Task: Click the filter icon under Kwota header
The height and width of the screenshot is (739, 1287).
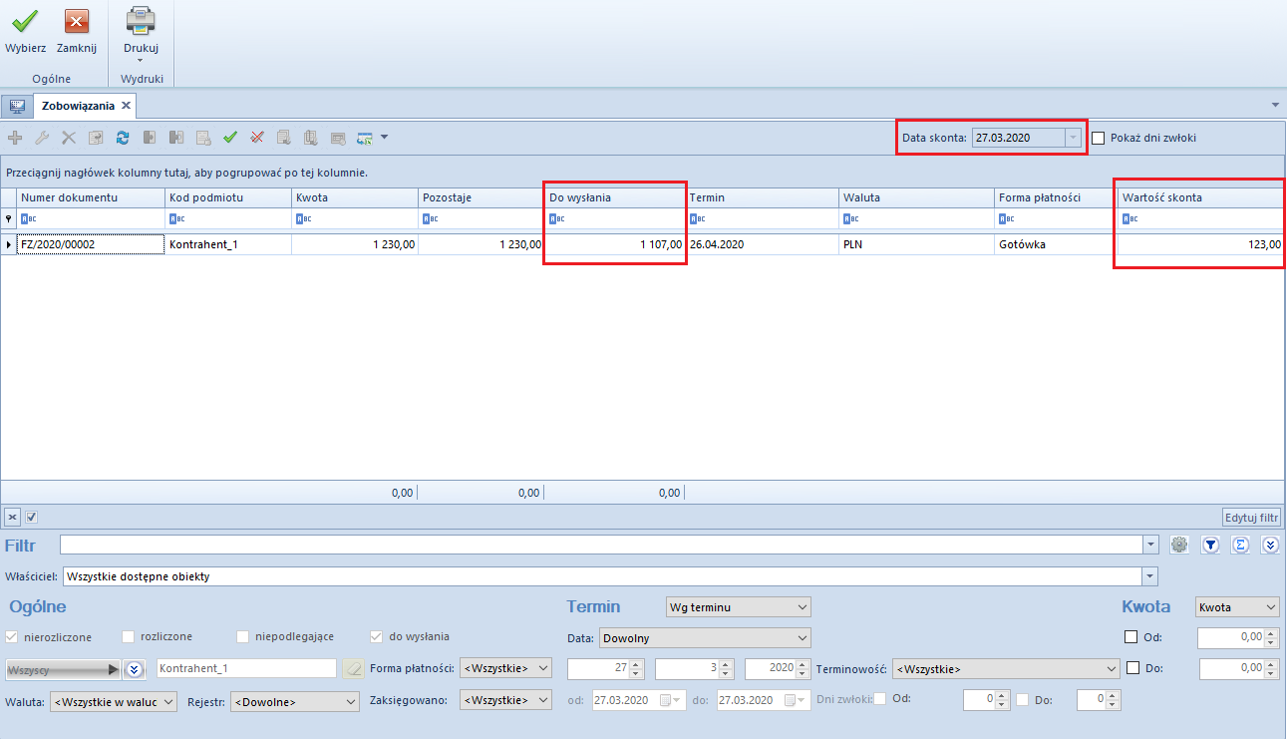Action: pyautogui.click(x=303, y=219)
